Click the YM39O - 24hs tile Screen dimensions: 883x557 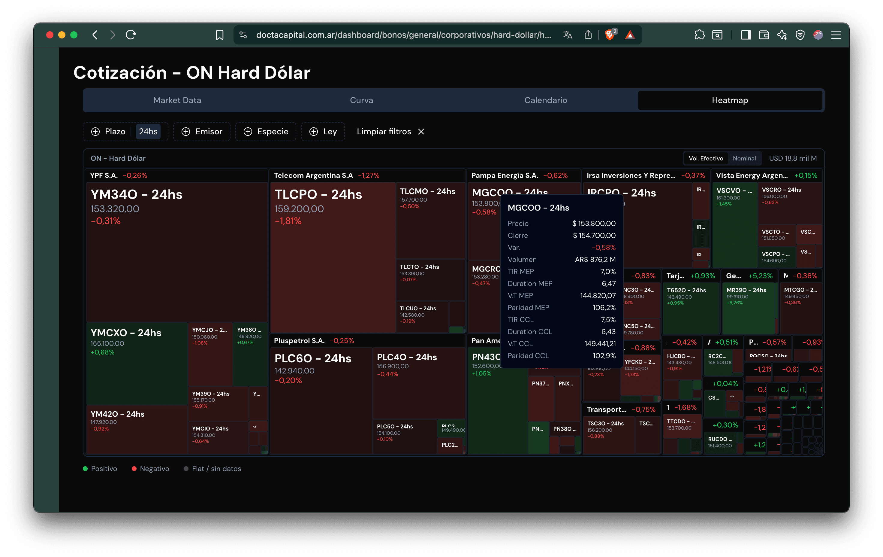pyautogui.click(x=218, y=403)
